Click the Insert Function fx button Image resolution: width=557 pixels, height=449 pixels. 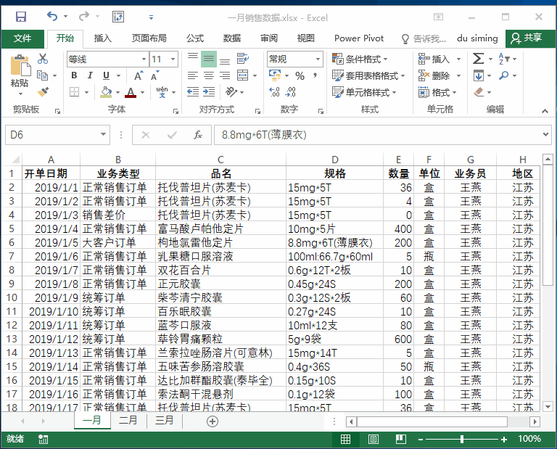197,135
